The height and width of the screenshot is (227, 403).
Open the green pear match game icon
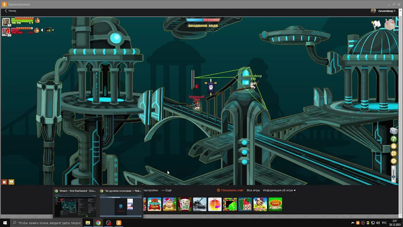(230, 204)
